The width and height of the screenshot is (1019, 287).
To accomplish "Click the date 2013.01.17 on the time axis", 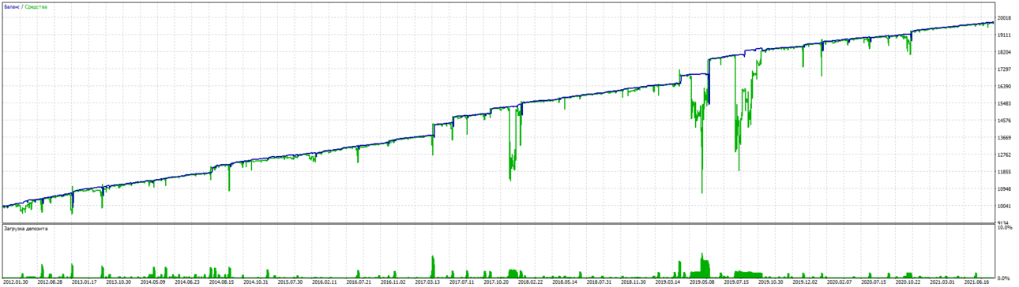I will click(85, 281).
